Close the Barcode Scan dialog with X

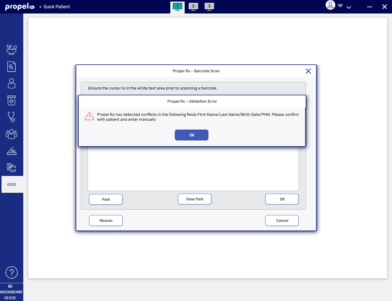click(308, 71)
